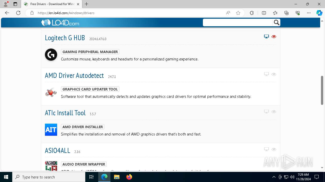325x182 pixels.
Task: Go back with the browser back arrow
Action: click(x=7, y=13)
